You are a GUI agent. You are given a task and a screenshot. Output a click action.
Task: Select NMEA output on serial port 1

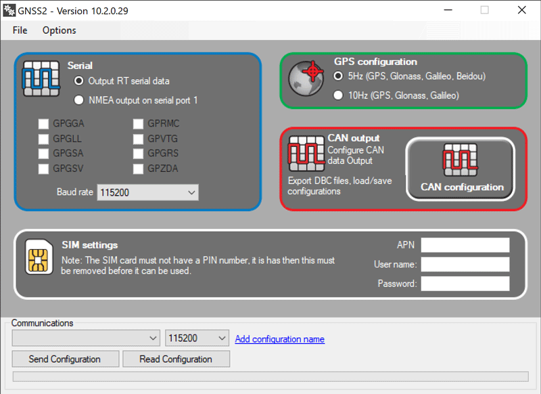pyautogui.click(x=79, y=100)
